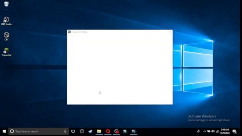Viewport: 242px width, 136px height.
Task: Open Task View from the taskbar
Action: [x=73, y=131]
